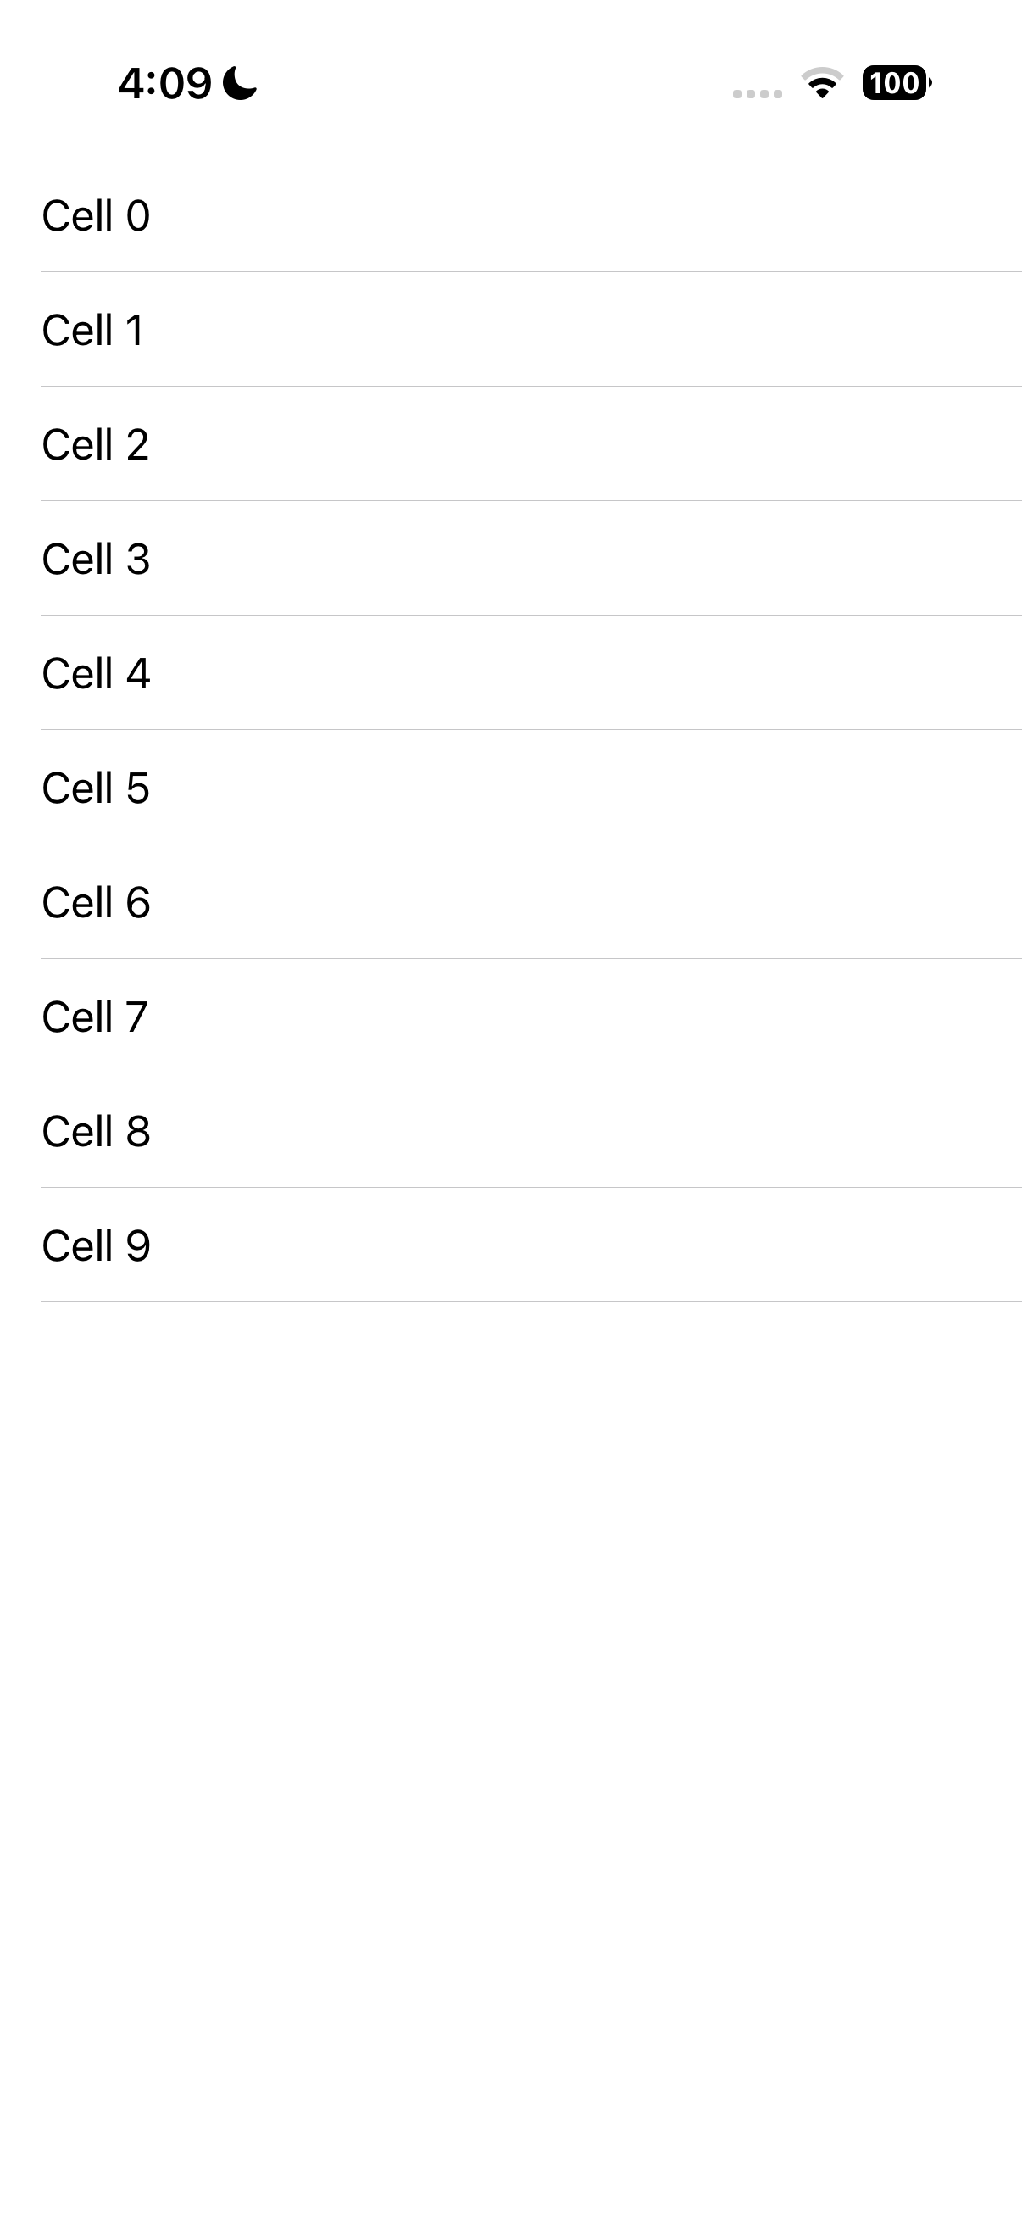This screenshot has height=2223, width=1022.
Task: Click the "Cell 5" text label
Action: (96, 788)
